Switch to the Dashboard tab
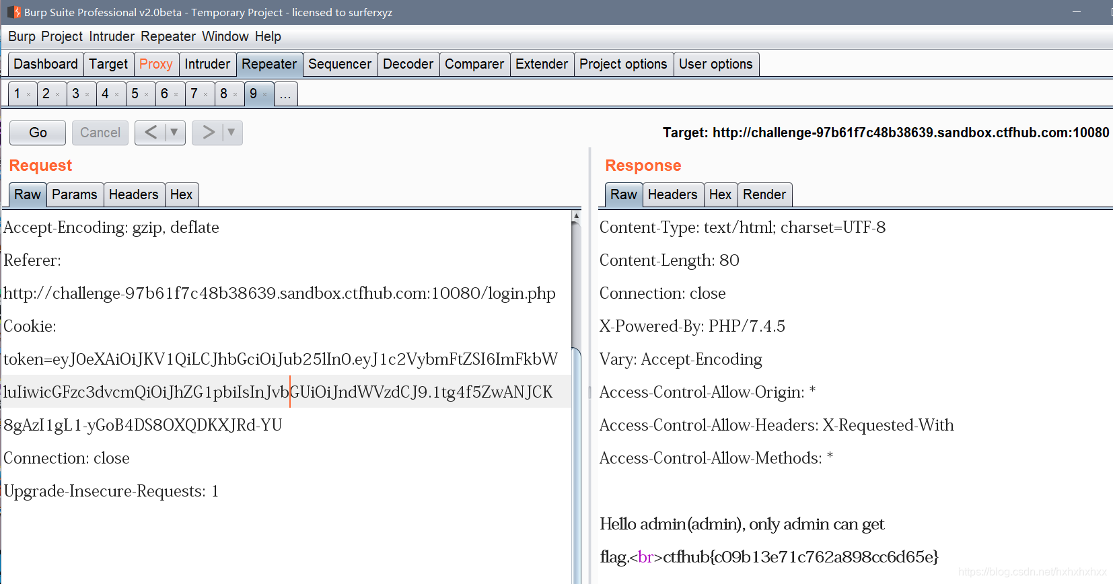1113x584 pixels. (46, 64)
